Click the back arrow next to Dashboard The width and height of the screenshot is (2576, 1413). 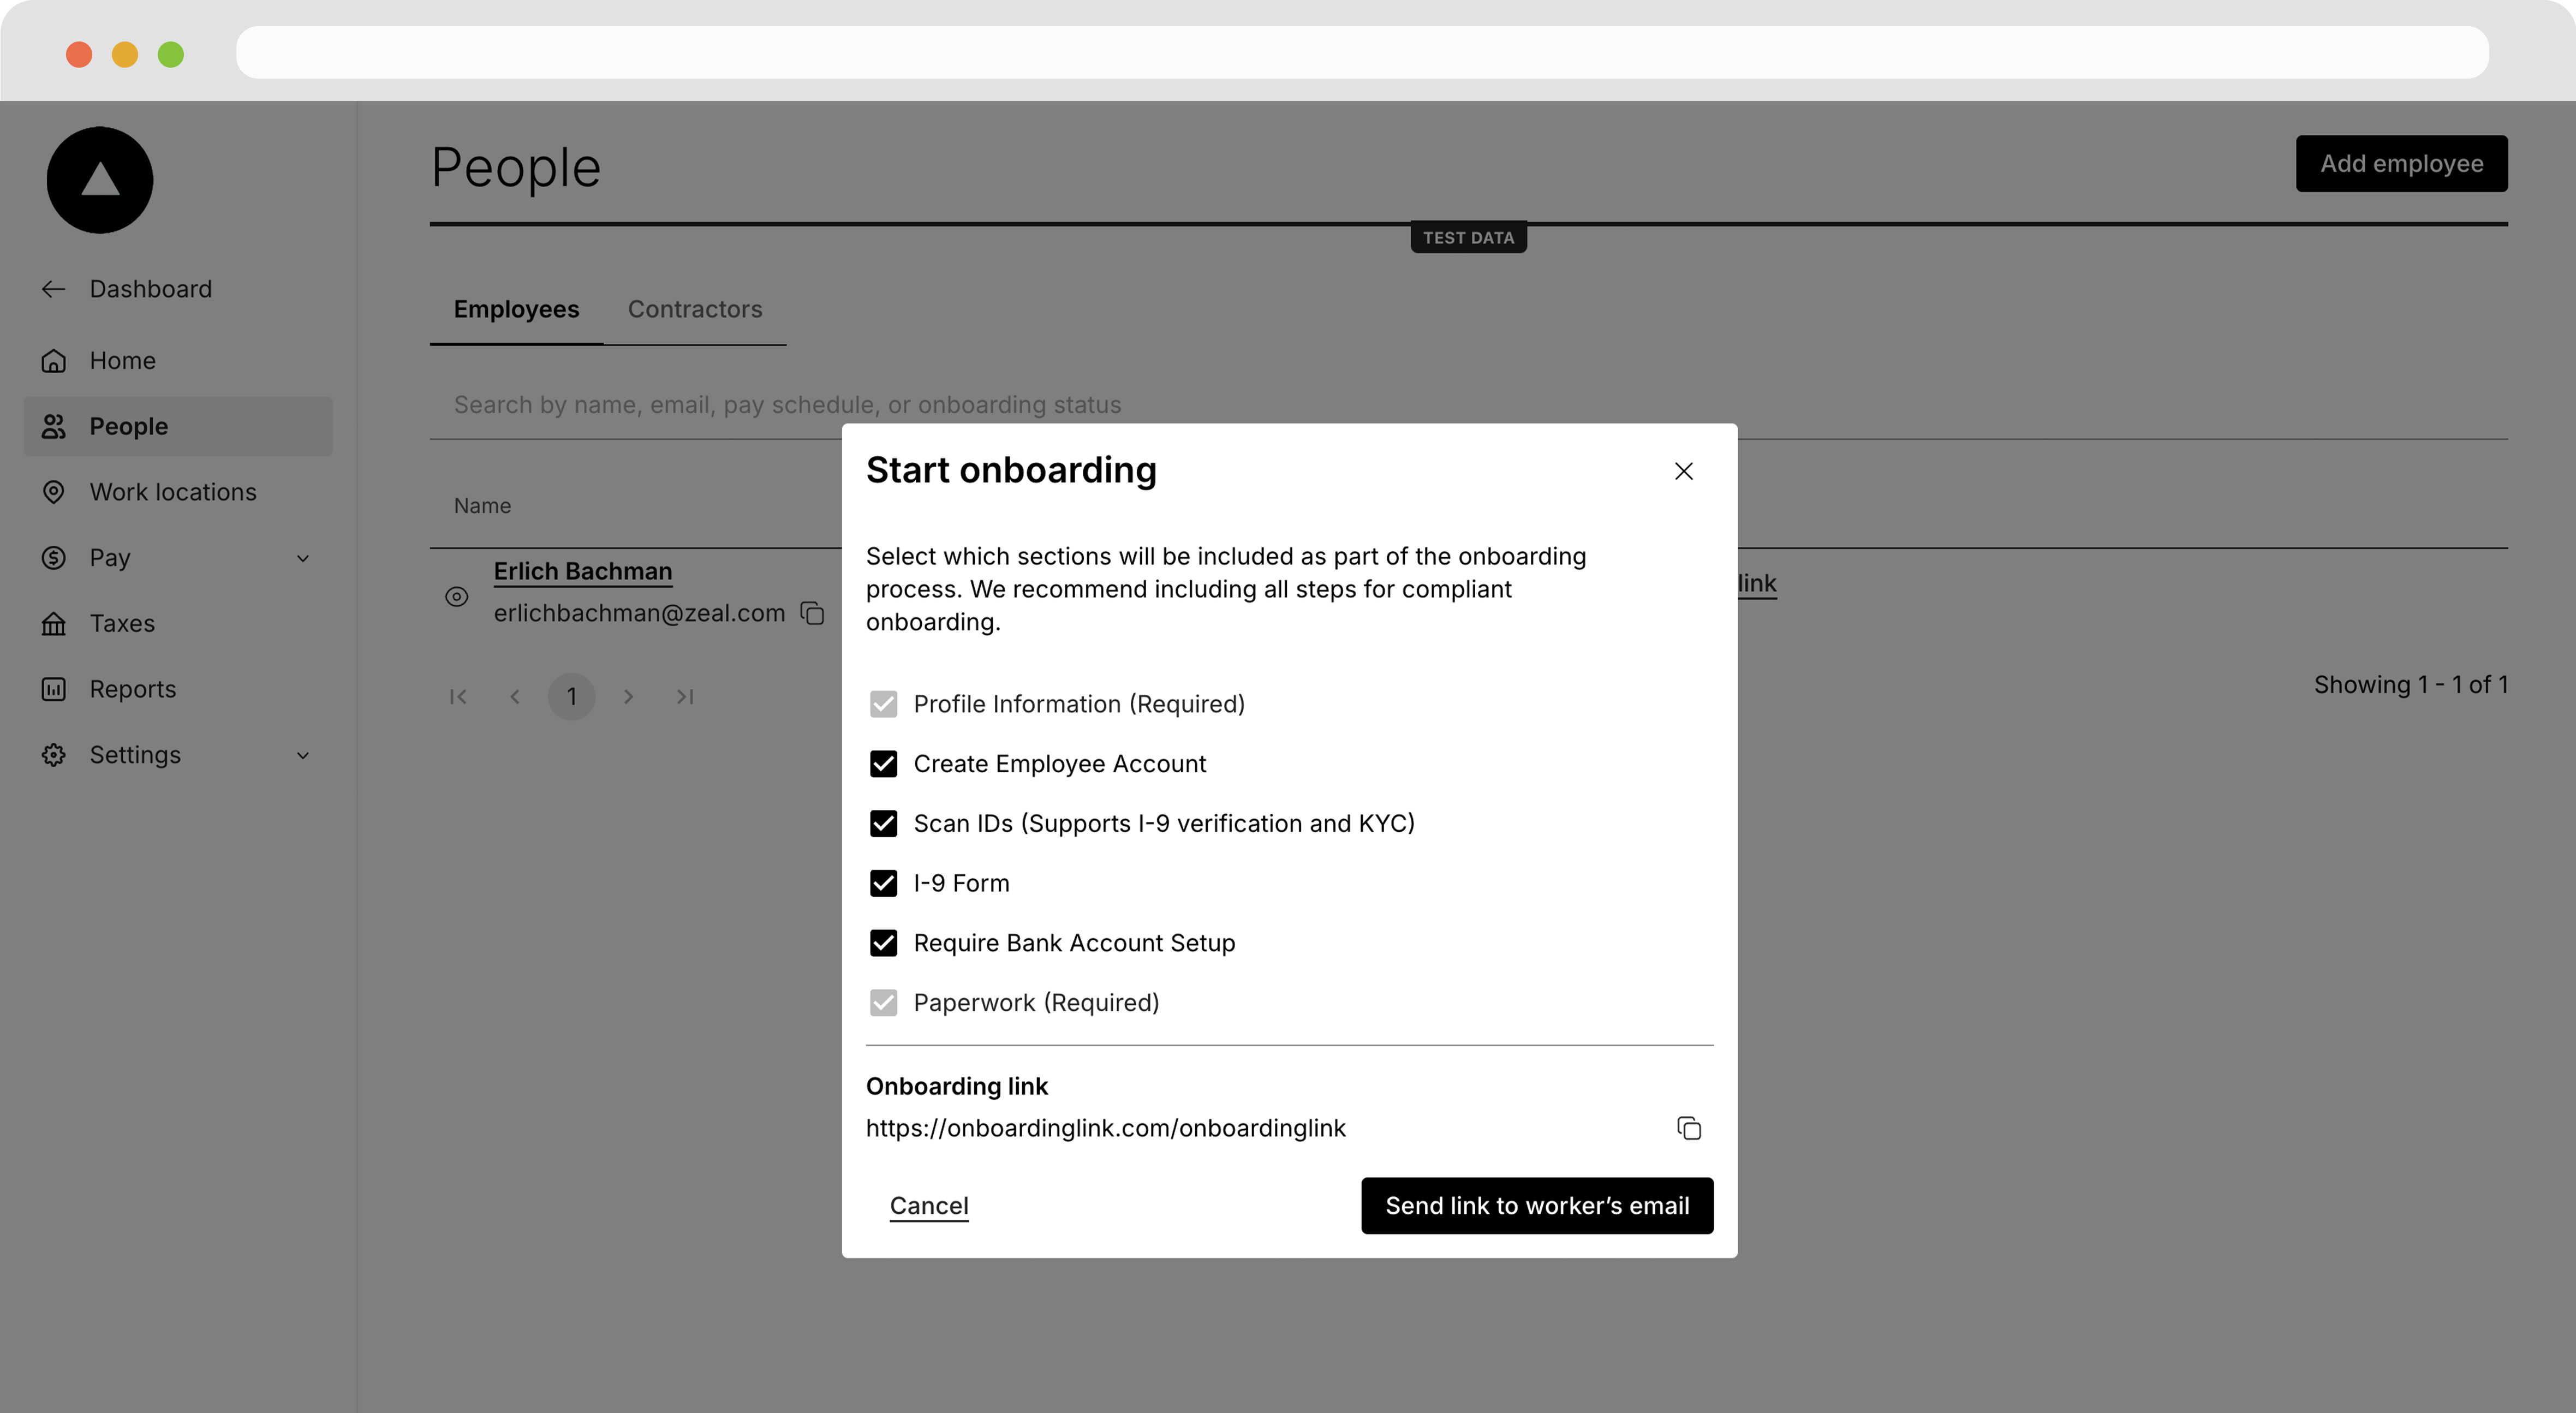[53, 289]
